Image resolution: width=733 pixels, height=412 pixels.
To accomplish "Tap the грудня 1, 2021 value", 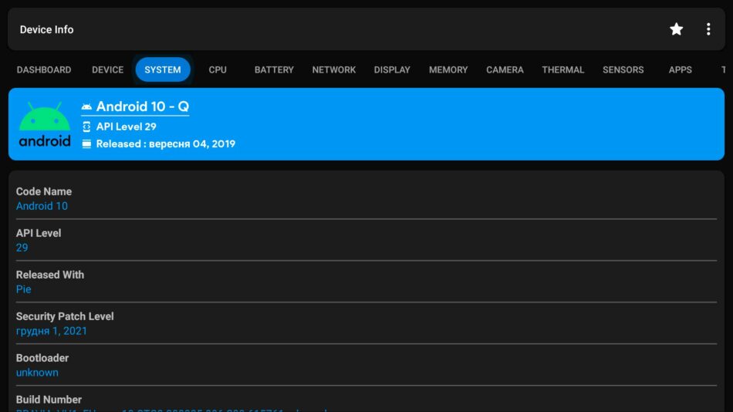I will 52,331.
